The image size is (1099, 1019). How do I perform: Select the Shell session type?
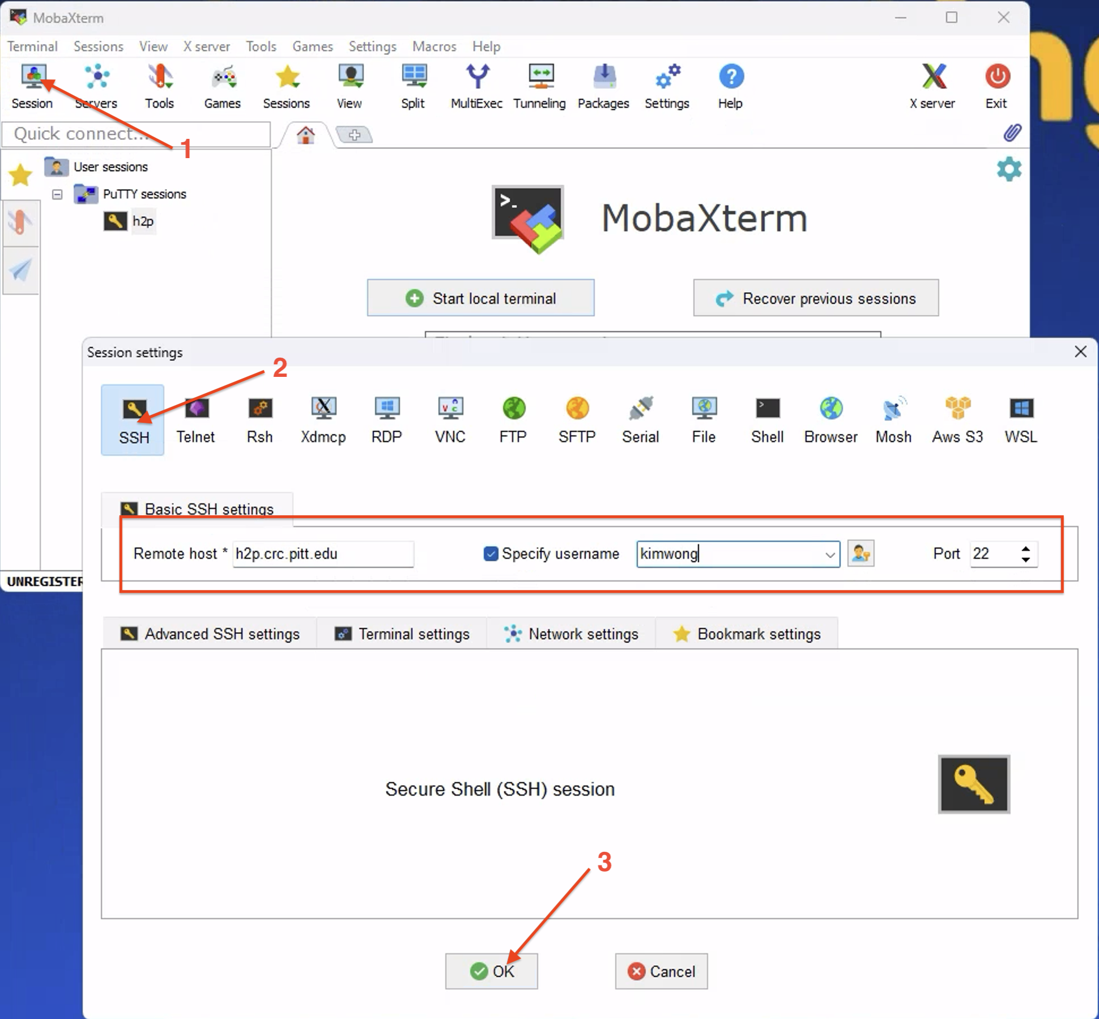click(768, 420)
